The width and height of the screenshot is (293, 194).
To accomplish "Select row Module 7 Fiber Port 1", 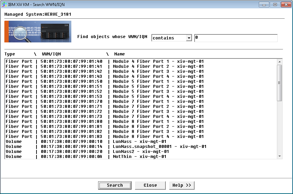I will (141, 102).
